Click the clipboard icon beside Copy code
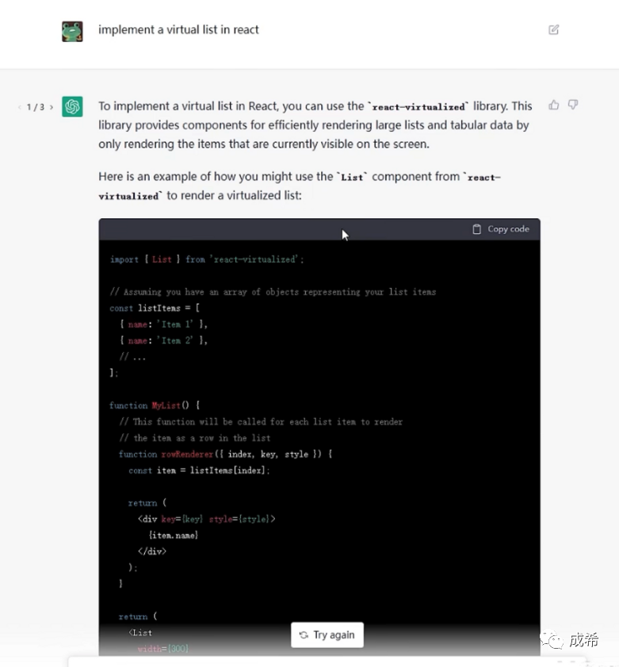Screen dimensions: 619x667 (x=476, y=229)
